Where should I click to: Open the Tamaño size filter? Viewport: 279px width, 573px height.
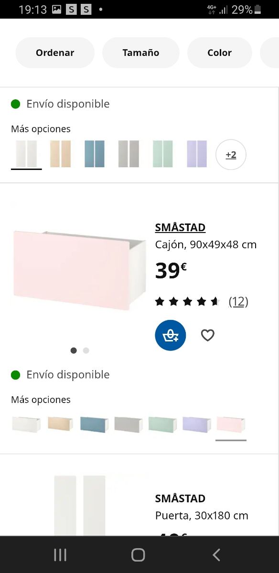pyautogui.click(x=140, y=53)
